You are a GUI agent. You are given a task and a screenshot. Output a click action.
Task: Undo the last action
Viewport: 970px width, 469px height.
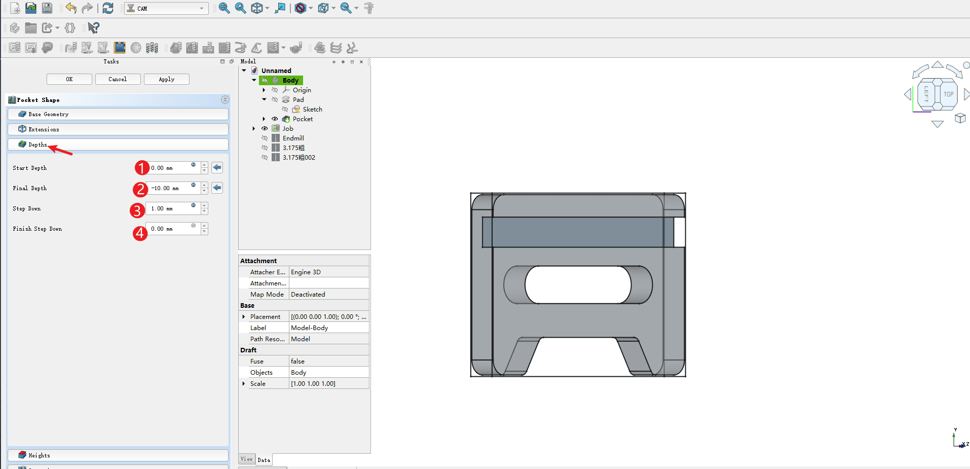(x=71, y=8)
